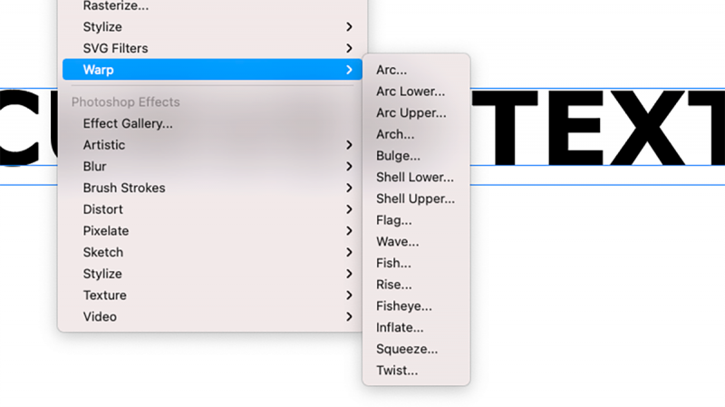725x407 pixels.
Task: Select the TEXT object on the canvas
Action: [597, 128]
